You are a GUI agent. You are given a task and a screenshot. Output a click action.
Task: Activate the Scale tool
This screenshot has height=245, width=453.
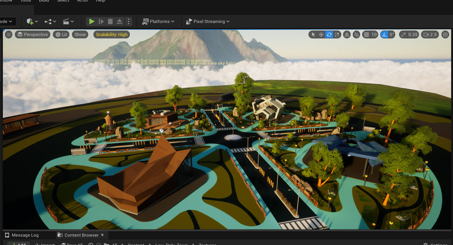coord(337,34)
